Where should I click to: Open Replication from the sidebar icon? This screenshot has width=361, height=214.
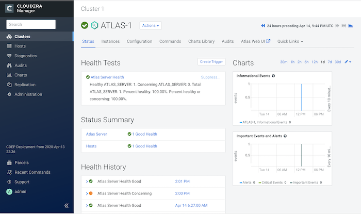tap(9, 85)
